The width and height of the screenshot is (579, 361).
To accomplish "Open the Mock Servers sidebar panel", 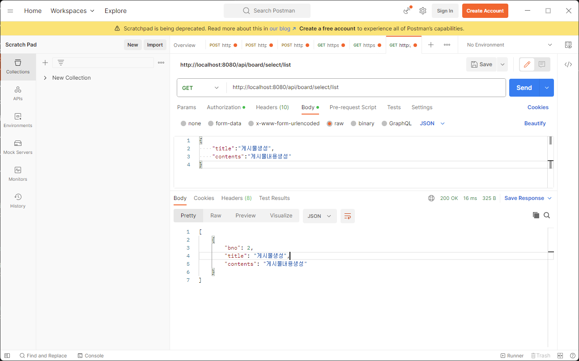I will click(18, 147).
